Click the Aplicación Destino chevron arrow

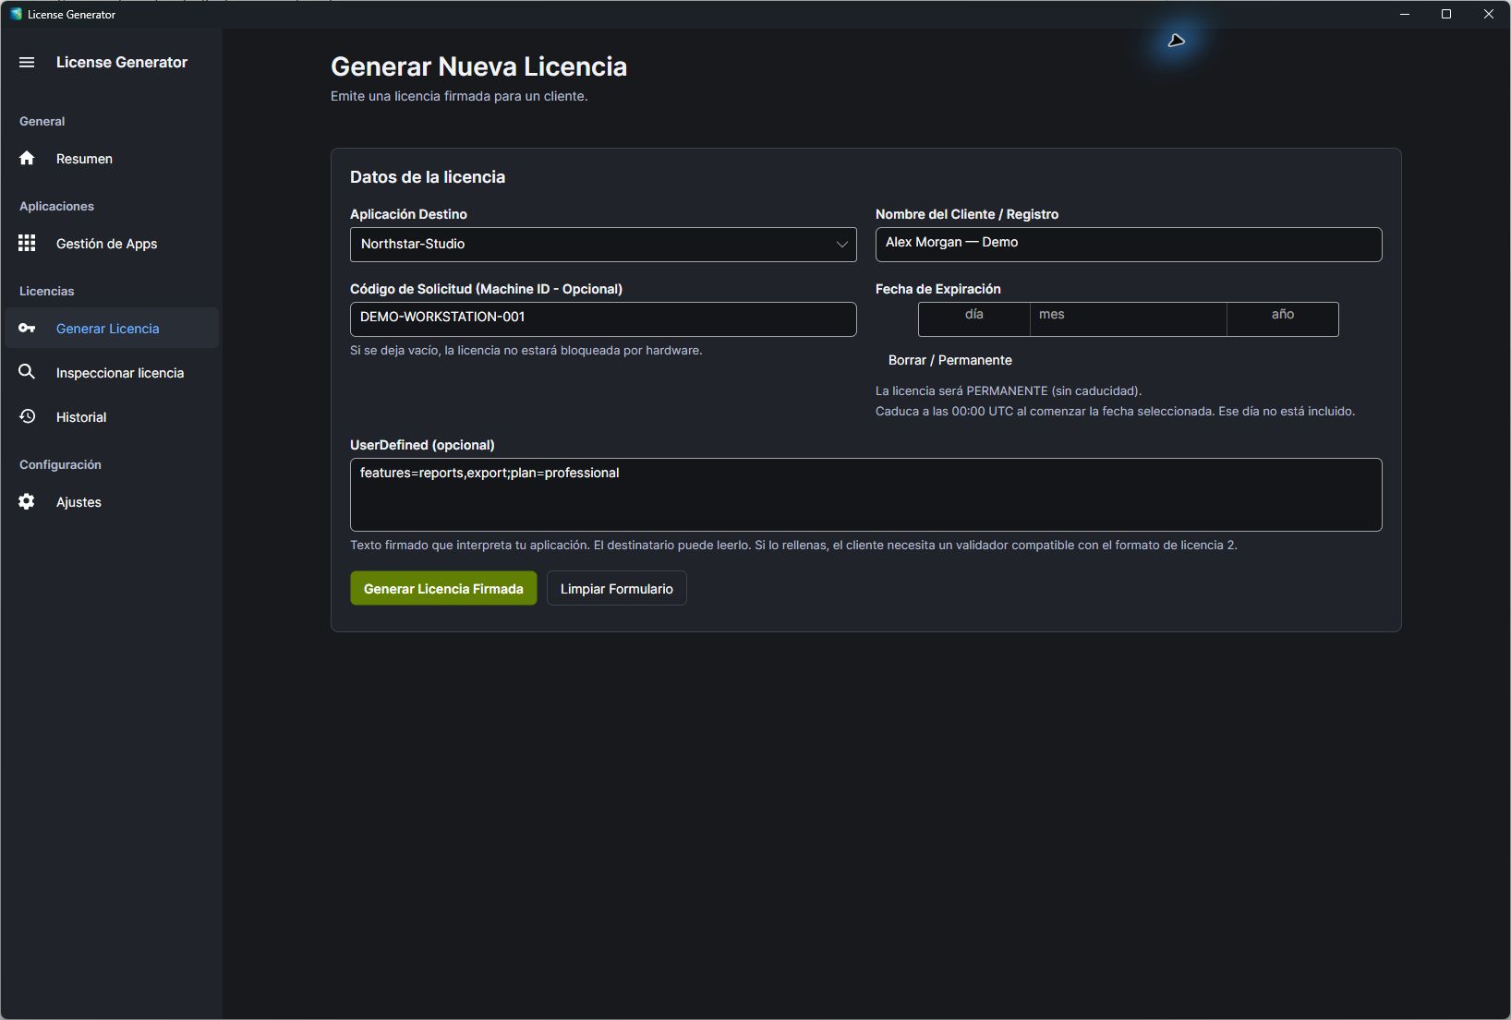(841, 245)
